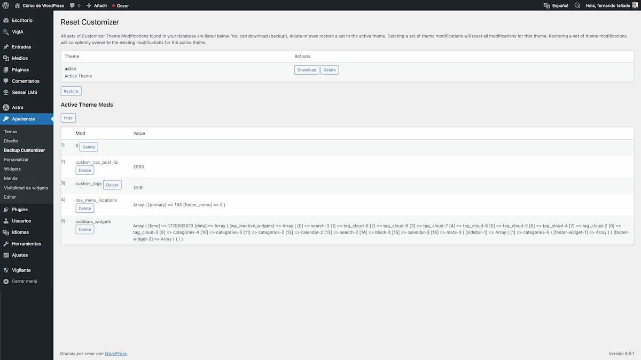Open the Personalizar submenu item
Viewport: 641px width, 360px height.
tap(17, 159)
